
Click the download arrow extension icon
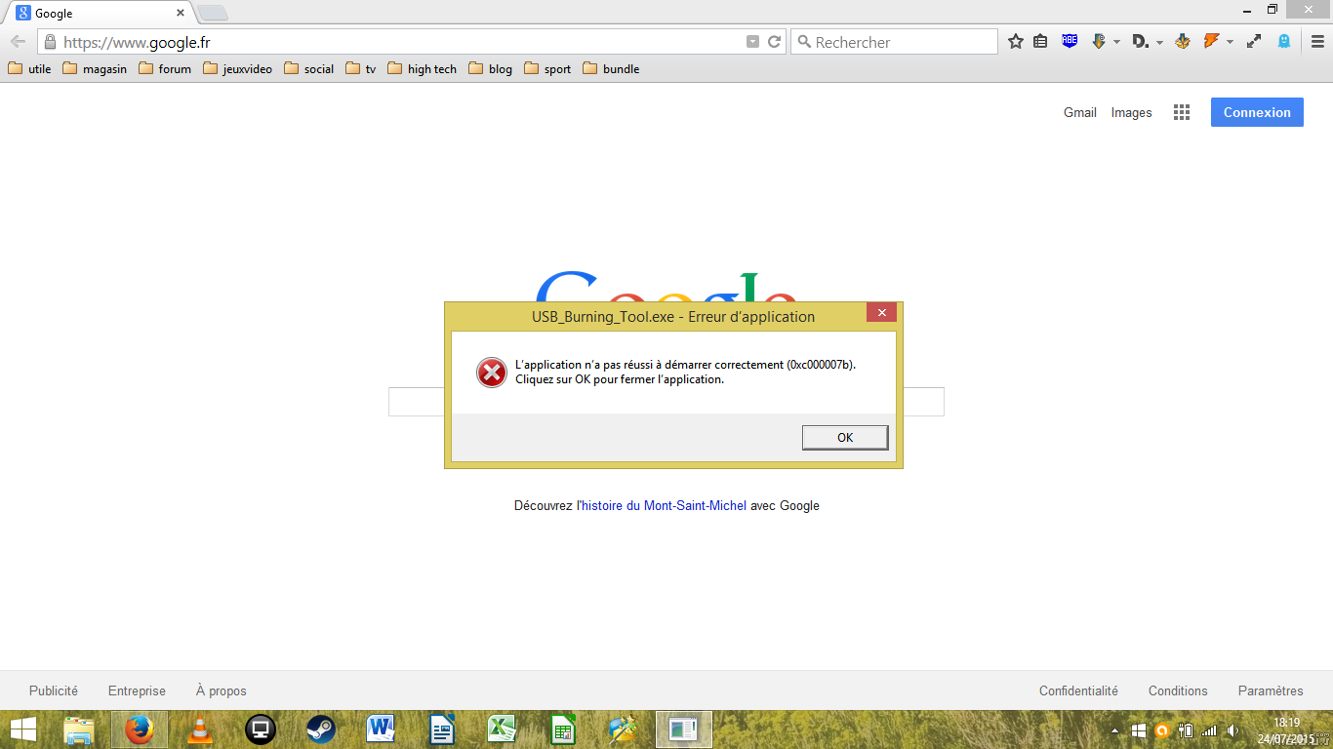coord(1099,41)
